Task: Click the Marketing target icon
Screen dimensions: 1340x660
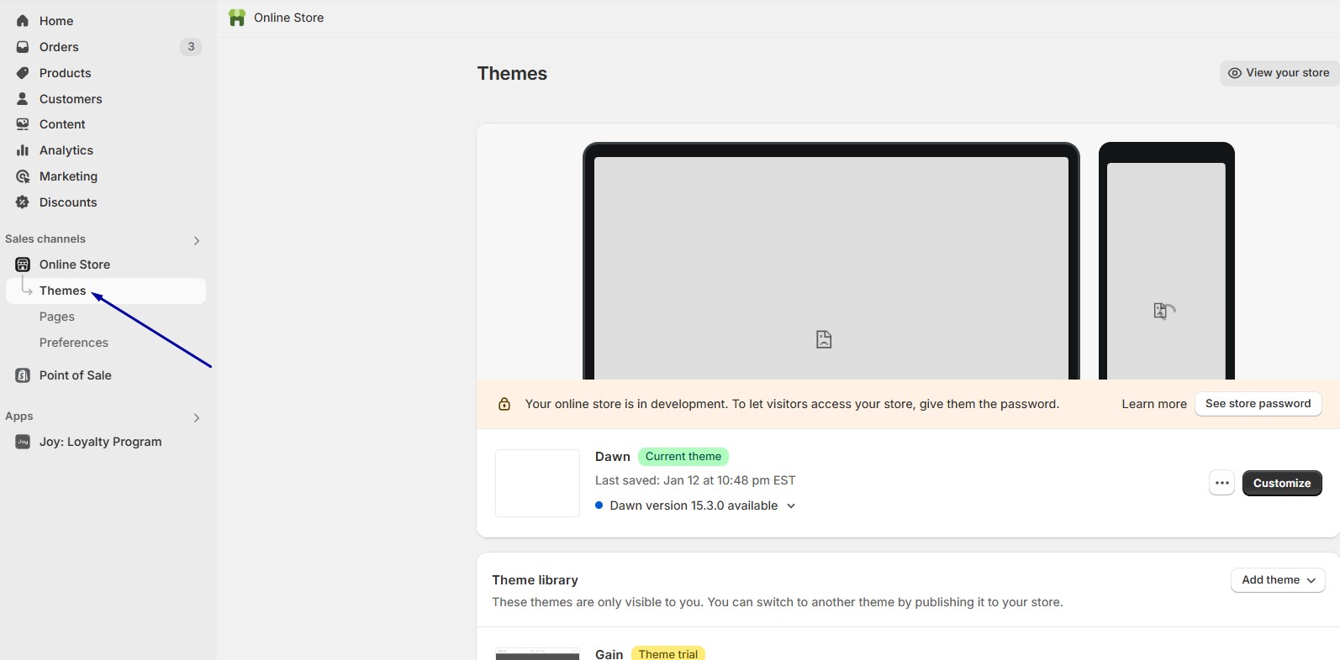Action: [x=23, y=176]
